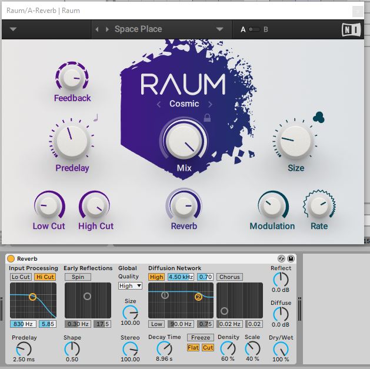Click the Raum Size knob

(x=295, y=141)
